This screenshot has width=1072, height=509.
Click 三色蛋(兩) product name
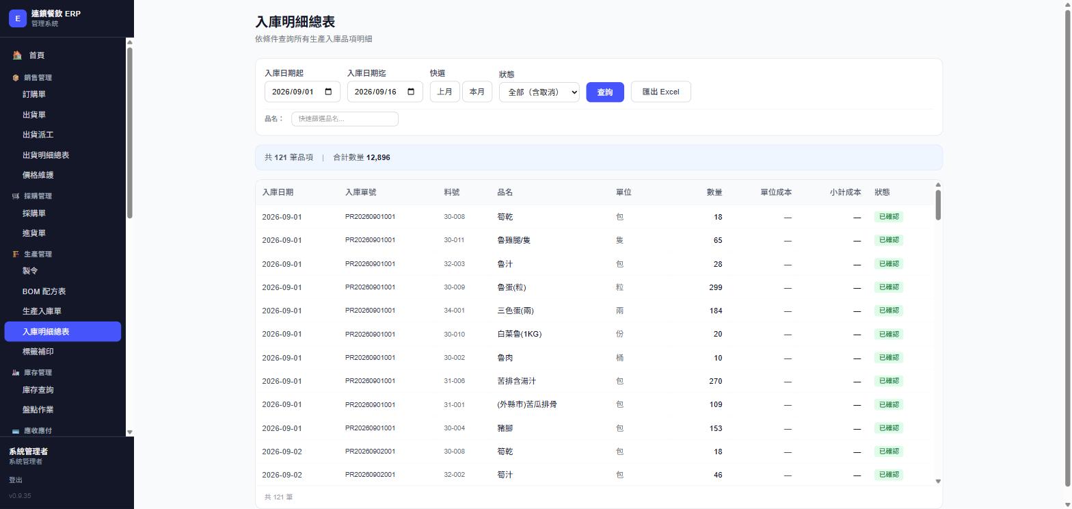515,311
